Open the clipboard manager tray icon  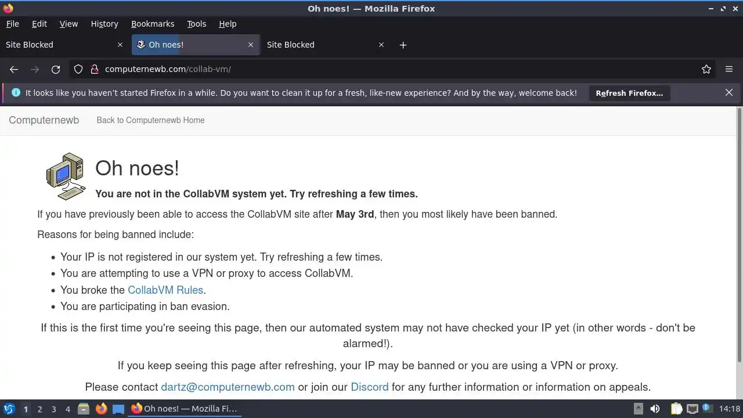tap(676, 409)
